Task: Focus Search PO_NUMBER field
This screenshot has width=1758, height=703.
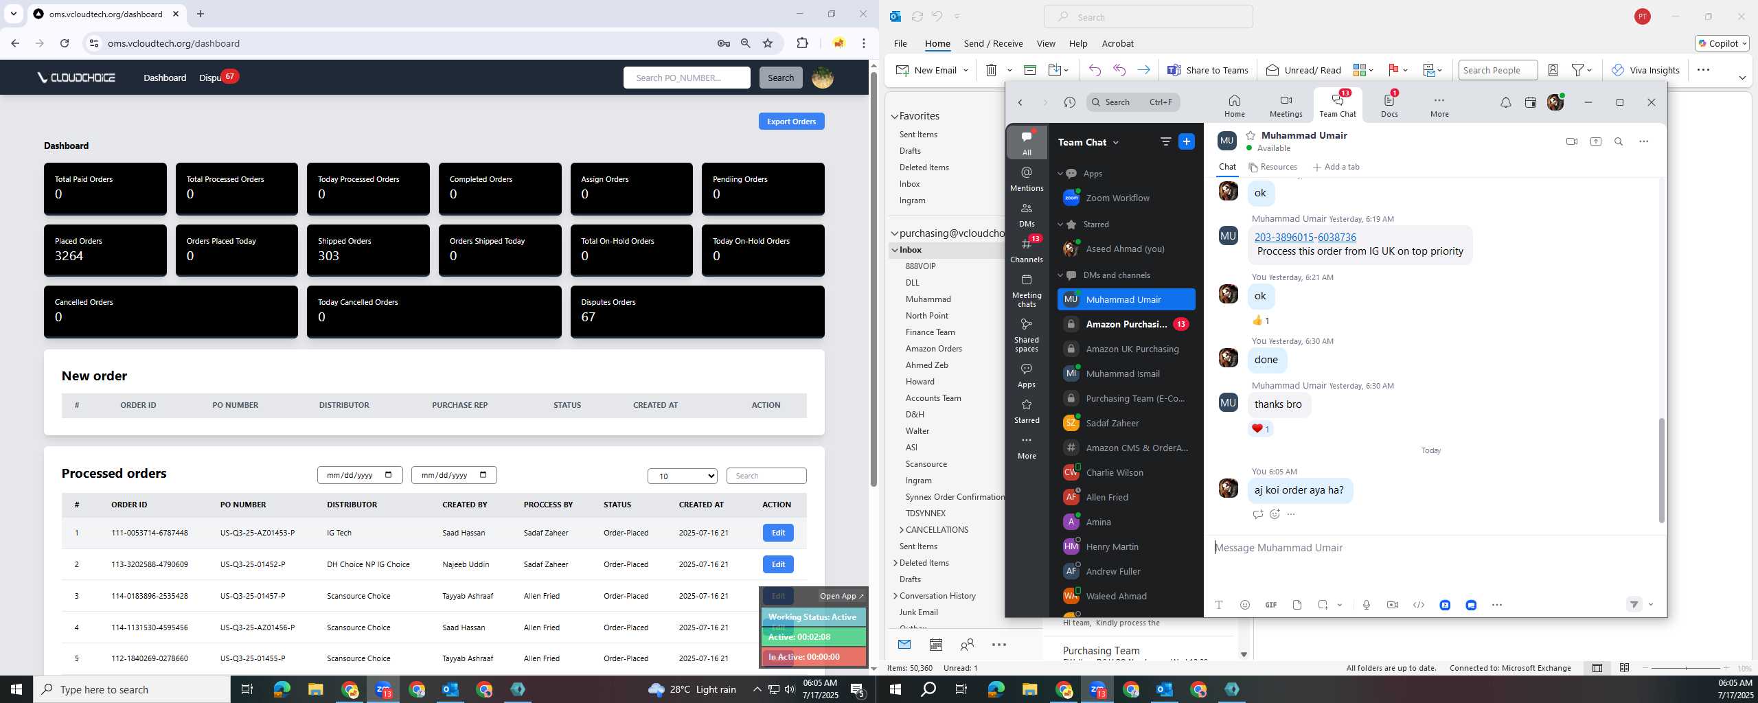Action: pos(686,78)
